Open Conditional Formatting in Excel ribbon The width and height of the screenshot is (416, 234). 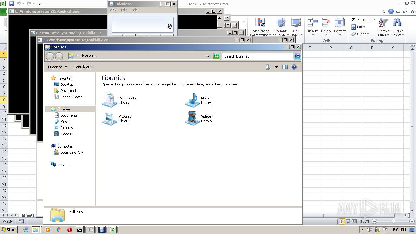tap(260, 27)
